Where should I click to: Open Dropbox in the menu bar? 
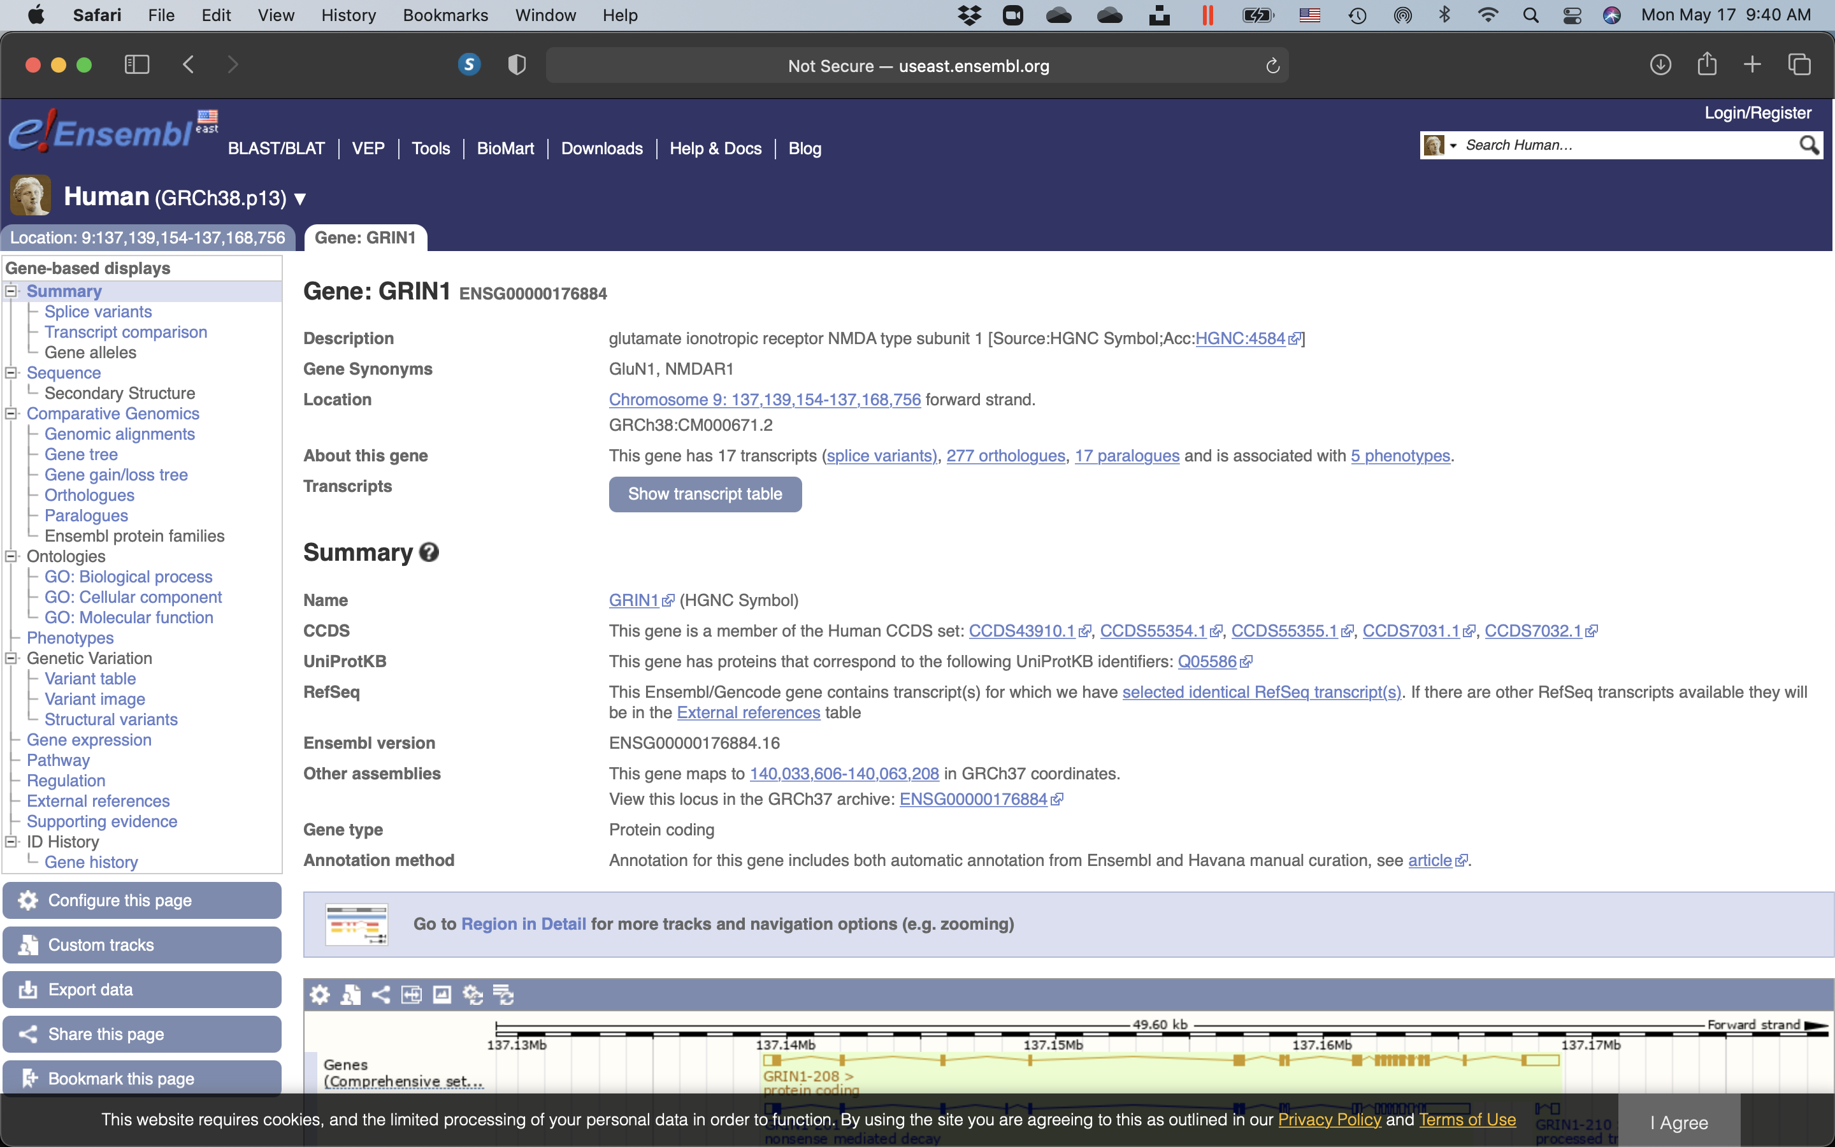(969, 15)
